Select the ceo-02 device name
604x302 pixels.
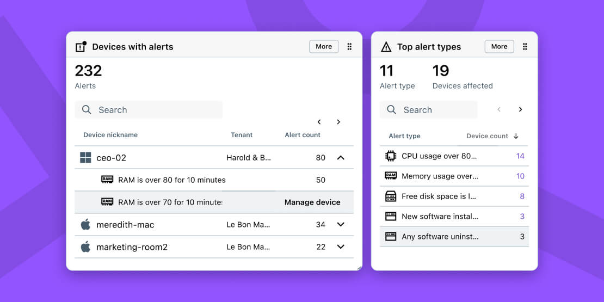112,158
